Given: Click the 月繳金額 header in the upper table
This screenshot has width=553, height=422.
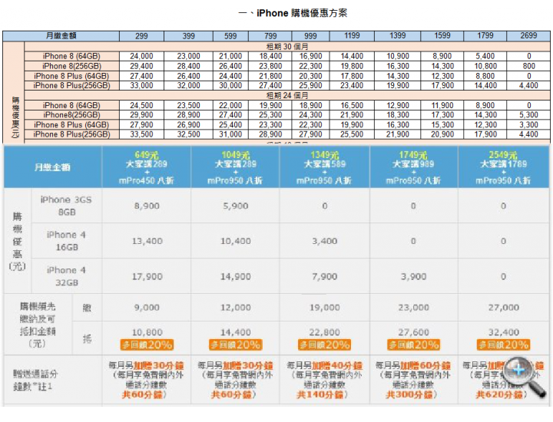Looking at the screenshot, I should (61, 35).
